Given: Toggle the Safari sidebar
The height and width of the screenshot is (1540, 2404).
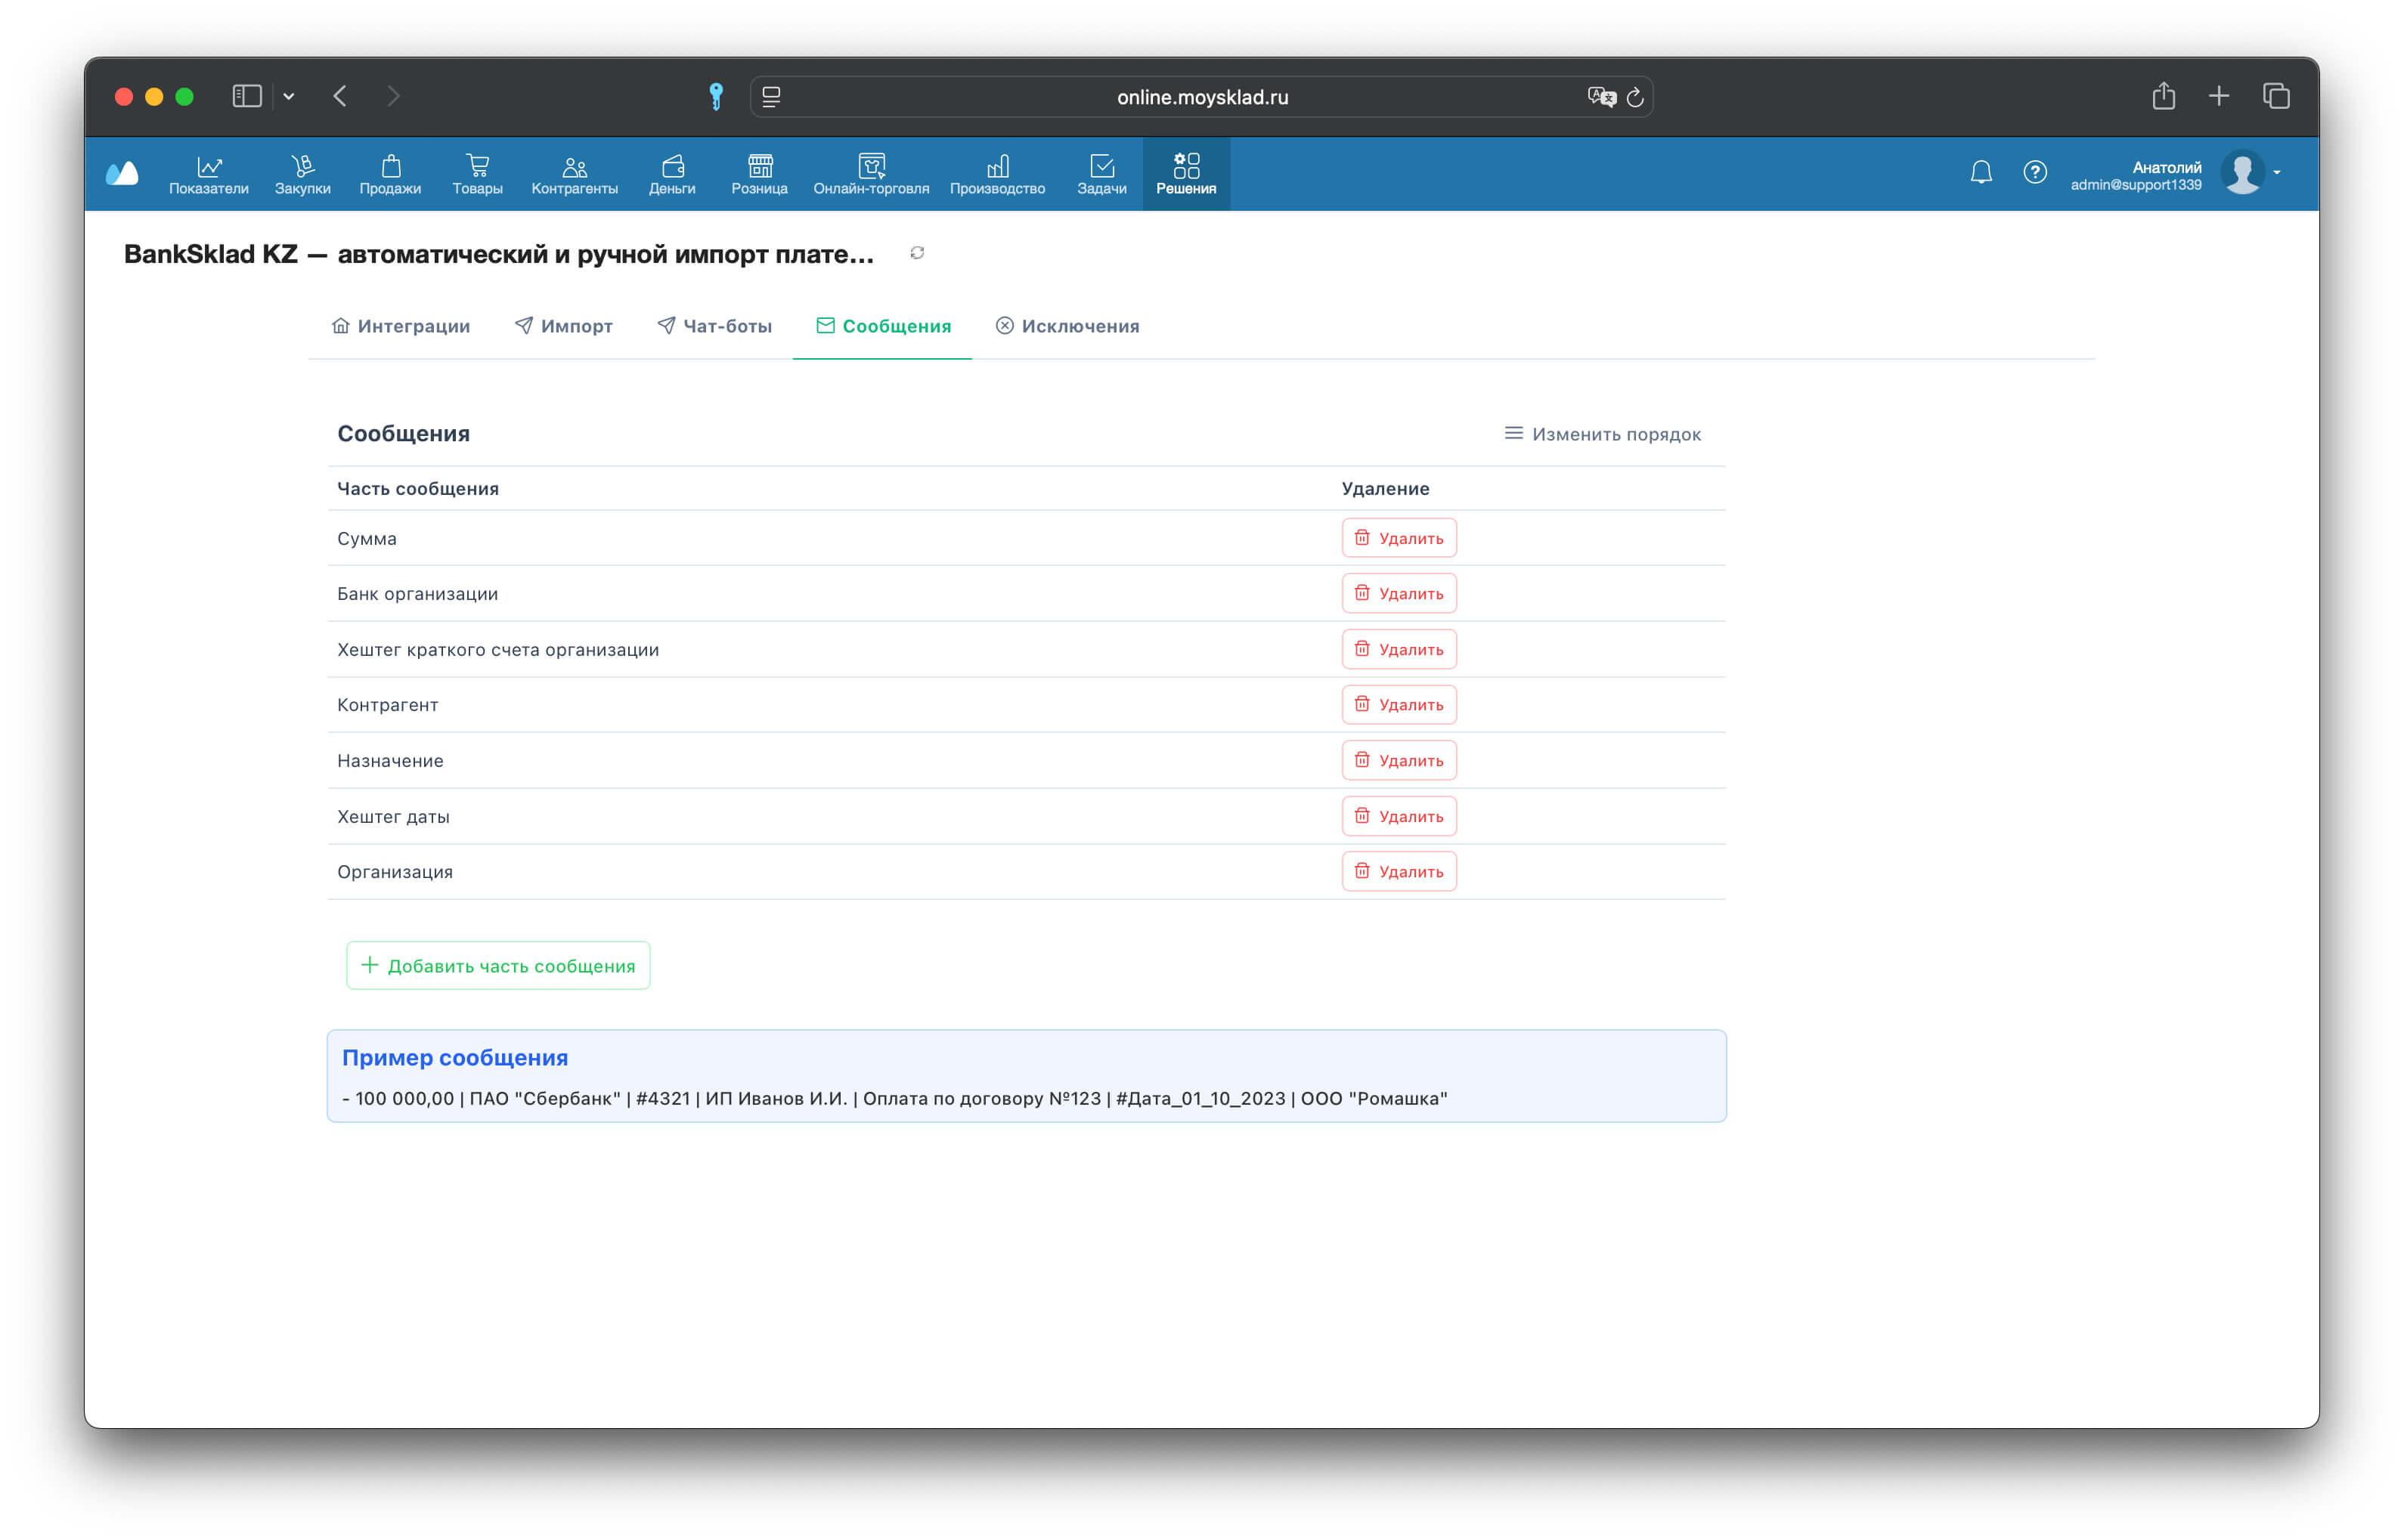Looking at the screenshot, I should 246,96.
